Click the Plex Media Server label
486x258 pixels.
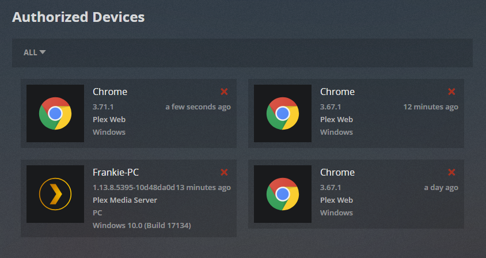(x=125, y=200)
